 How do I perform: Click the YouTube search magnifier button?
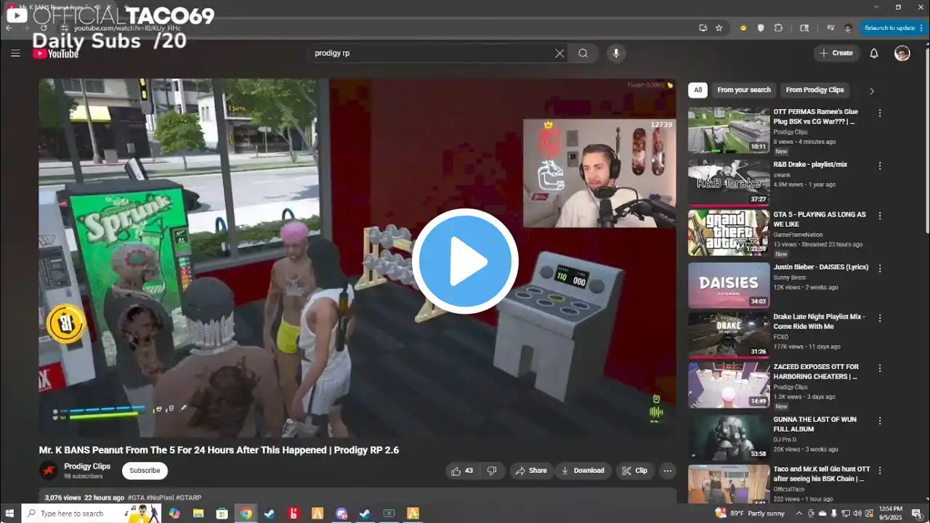583,53
